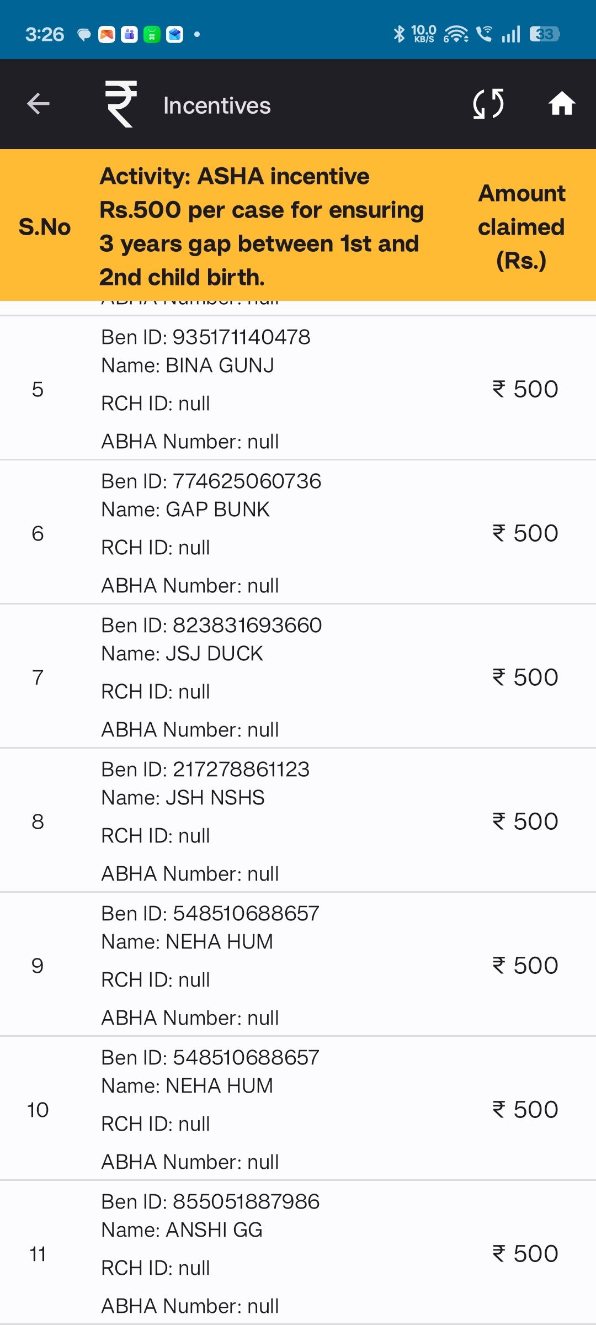The height and width of the screenshot is (1325, 596).
Task: Tap the Activity ASHA incentive header
Action: (x=262, y=227)
